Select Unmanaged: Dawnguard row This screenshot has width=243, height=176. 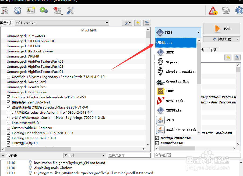(73, 82)
